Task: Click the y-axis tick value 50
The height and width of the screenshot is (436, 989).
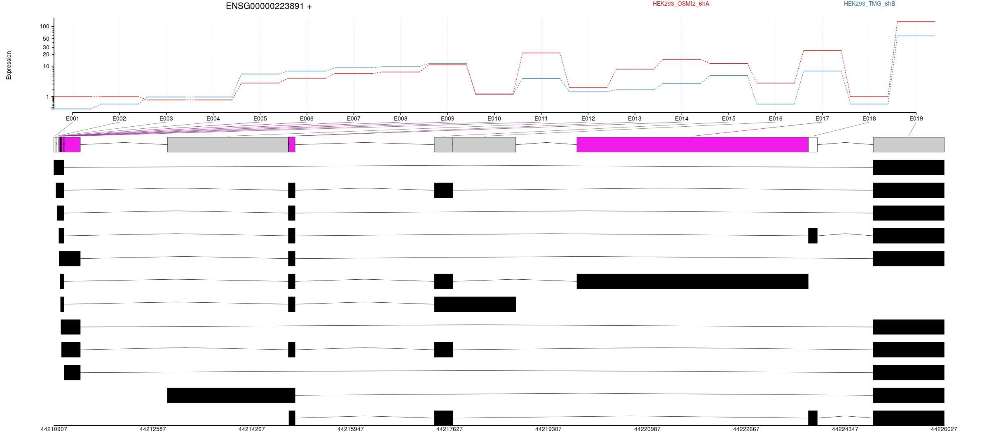Action: (46, 39)
